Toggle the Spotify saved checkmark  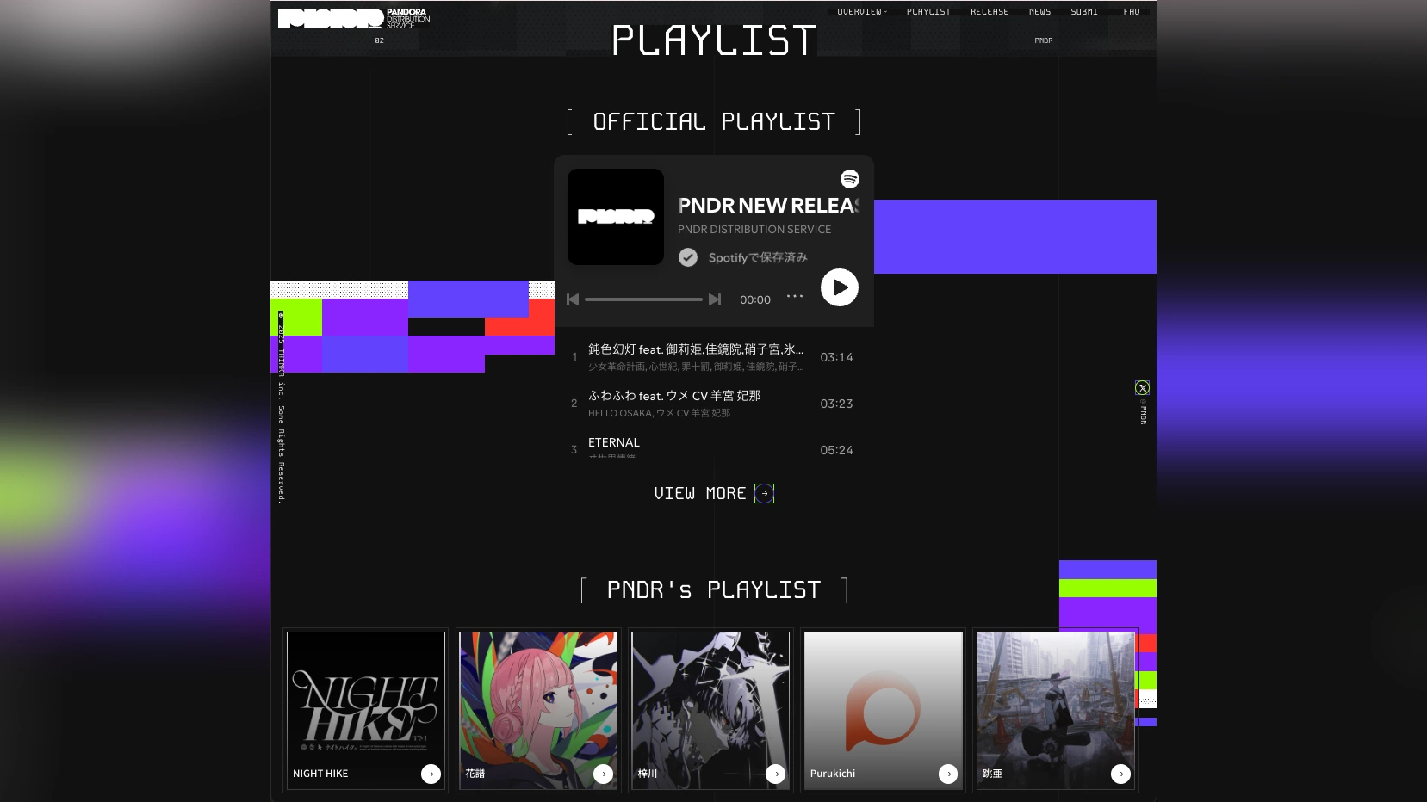click(x=688, y=257)
